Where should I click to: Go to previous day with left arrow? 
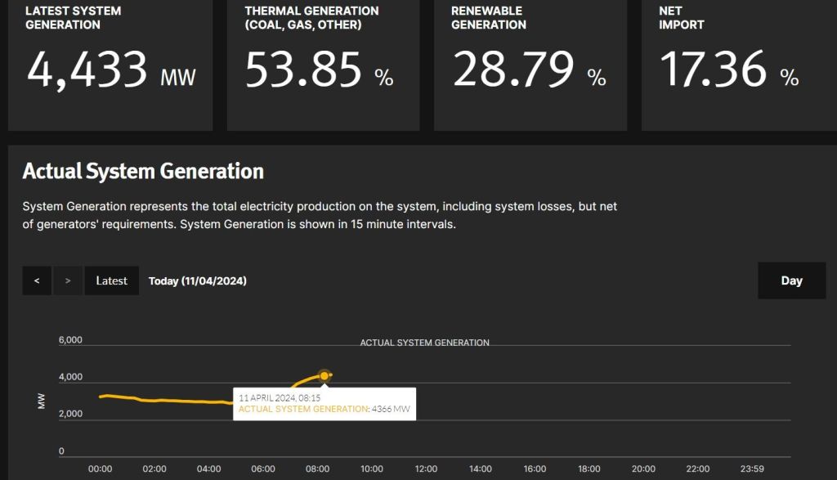(x=37, y=280)
